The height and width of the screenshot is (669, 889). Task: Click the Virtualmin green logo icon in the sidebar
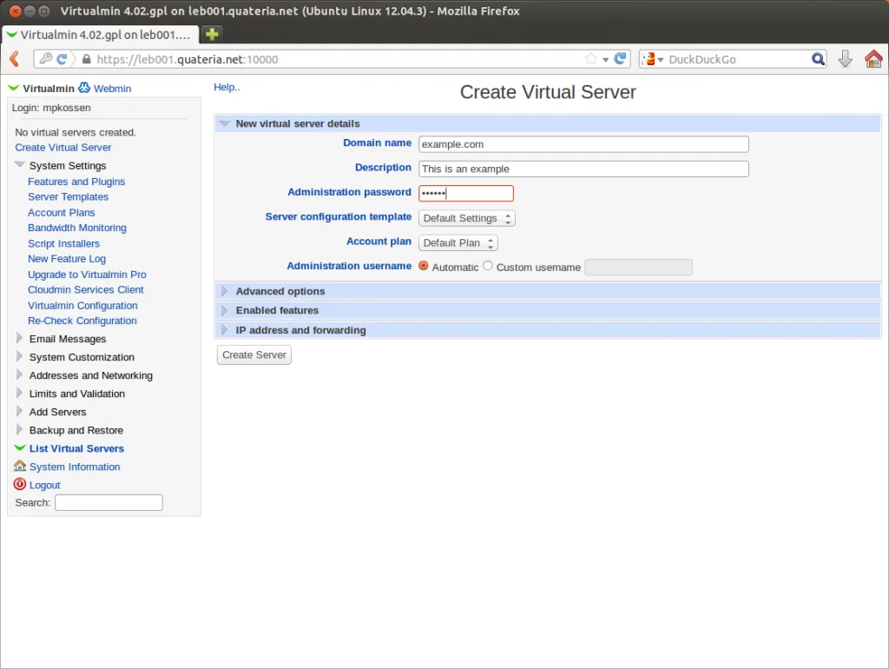[13, 88]
